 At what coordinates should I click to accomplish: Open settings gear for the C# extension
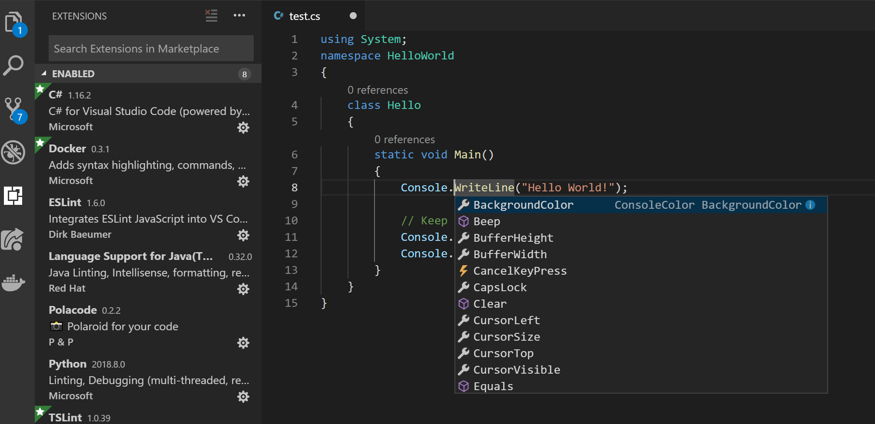[243, 127]
